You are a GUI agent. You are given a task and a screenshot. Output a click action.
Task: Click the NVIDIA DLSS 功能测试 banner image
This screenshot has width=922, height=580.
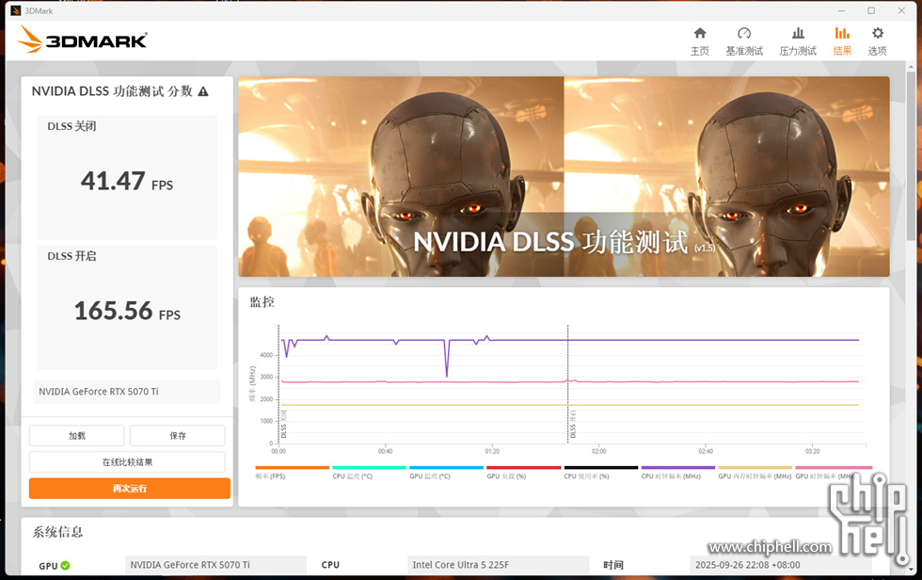[564, 176]
